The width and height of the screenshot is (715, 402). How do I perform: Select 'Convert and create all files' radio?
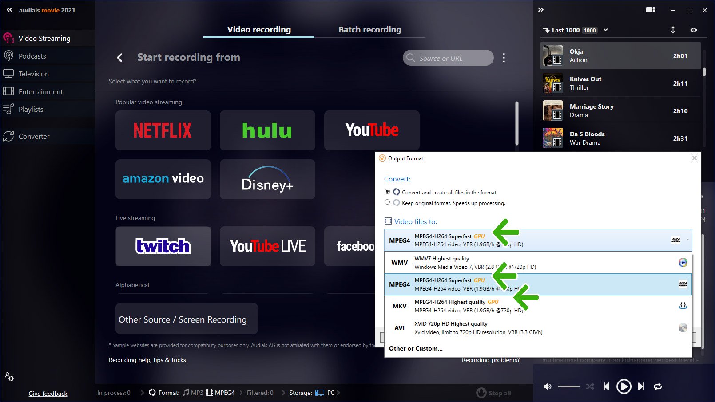pyautogui.click(x=387, y=192)
